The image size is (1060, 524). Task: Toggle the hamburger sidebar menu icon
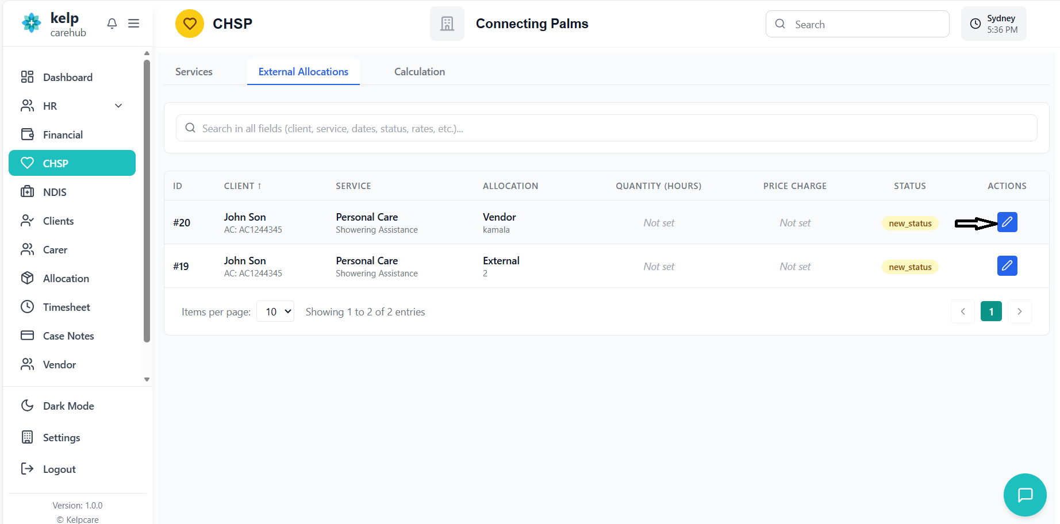[133, 24]
